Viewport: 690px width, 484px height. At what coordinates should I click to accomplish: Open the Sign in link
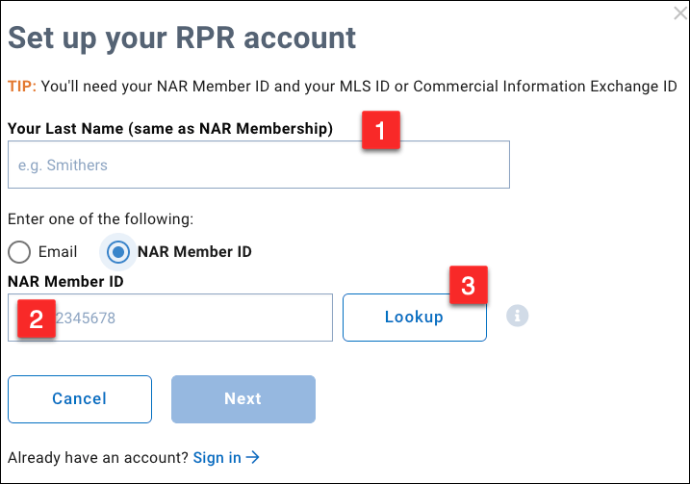pyautogui.click(x=217, y=458)
